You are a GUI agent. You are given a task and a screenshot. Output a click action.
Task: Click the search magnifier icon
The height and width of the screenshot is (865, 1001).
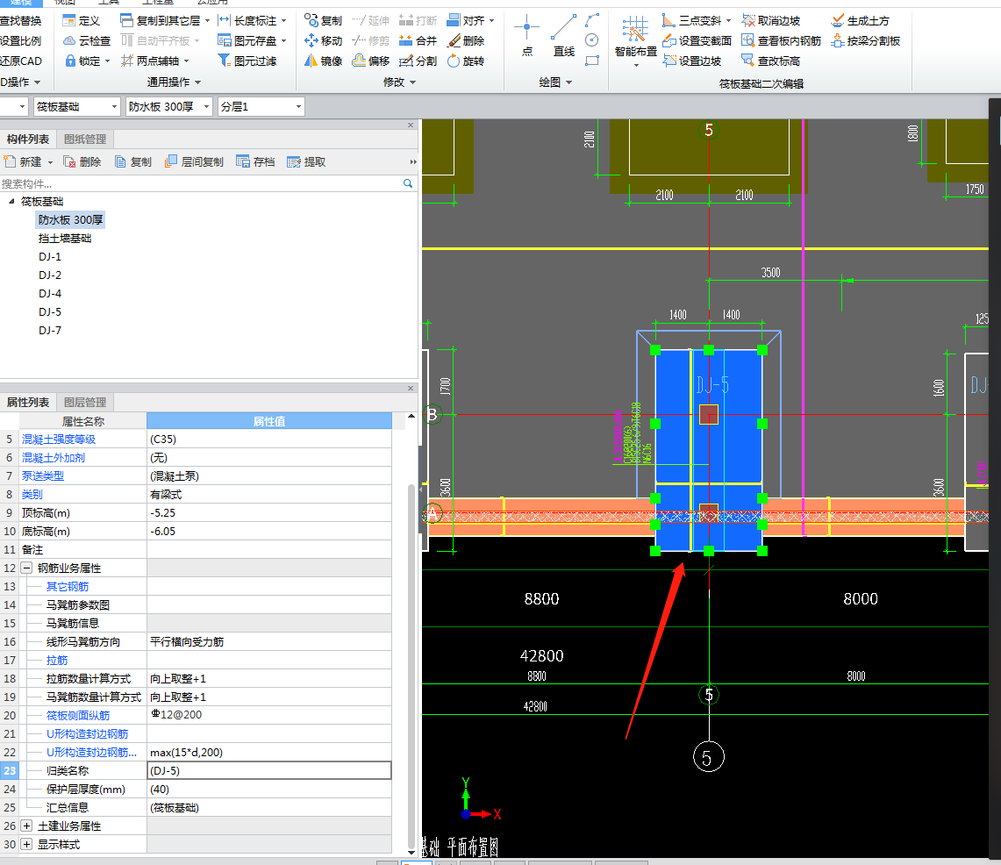408,184
